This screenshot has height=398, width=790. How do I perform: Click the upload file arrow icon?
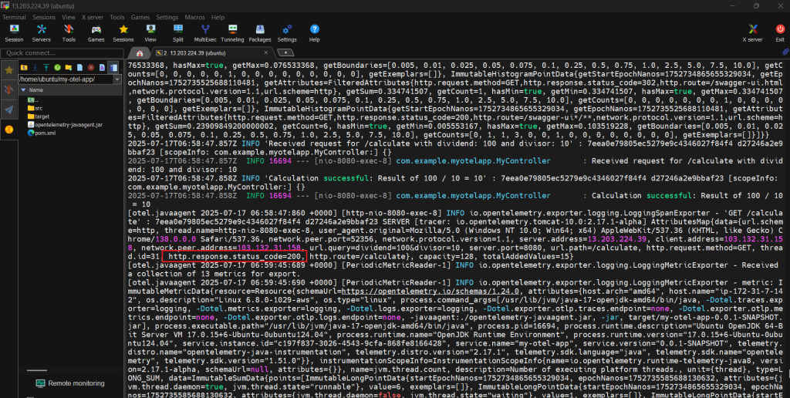46,67
